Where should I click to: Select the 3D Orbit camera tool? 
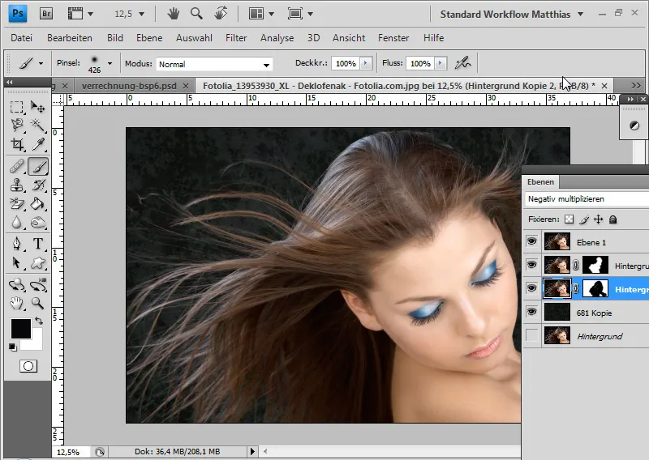coord(37,285)
